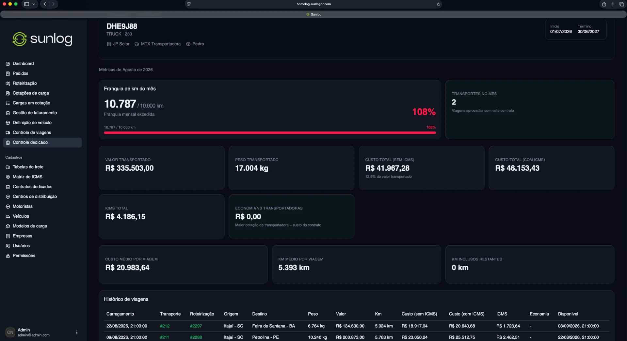Click the Término 30/06/2027 date
The image size is (627, 341).
pyautogui.click(x=588, y=32)
